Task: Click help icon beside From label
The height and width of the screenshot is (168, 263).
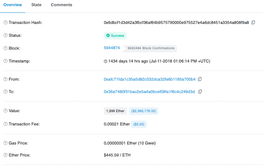Action: (x=5, y=79)
